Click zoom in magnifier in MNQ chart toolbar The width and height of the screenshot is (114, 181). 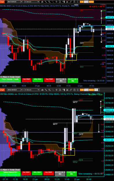(x=49, y=90)
